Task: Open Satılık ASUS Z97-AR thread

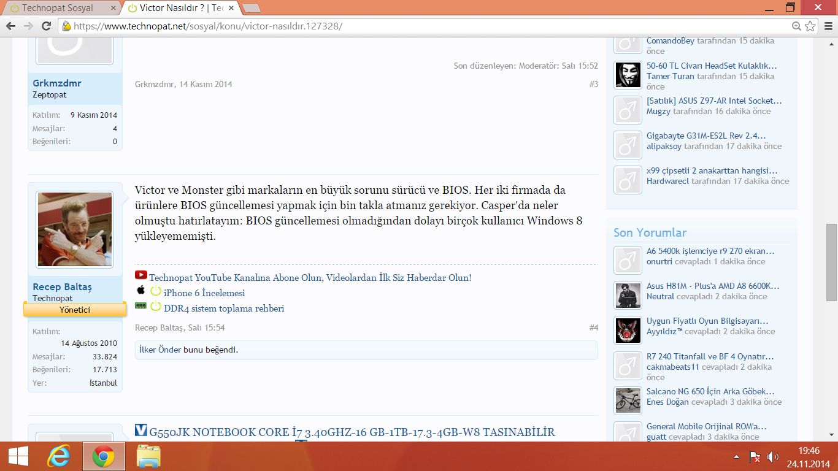Action: (714, 101)
